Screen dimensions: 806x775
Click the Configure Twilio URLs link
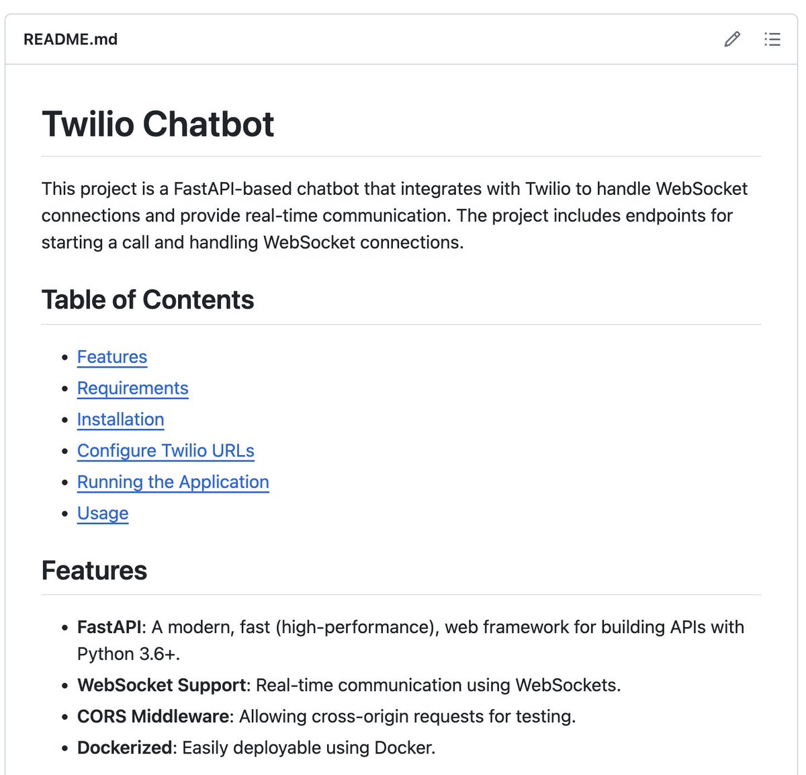coord(166,451)
